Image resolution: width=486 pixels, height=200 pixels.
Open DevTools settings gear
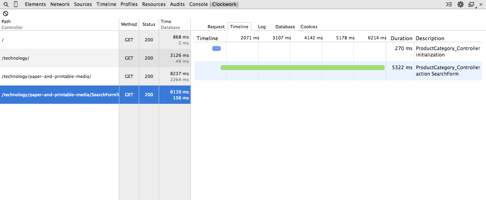click(x=461, y=4)
